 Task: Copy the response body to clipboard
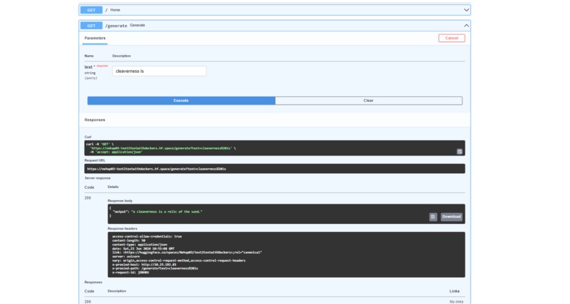(433, 216)
